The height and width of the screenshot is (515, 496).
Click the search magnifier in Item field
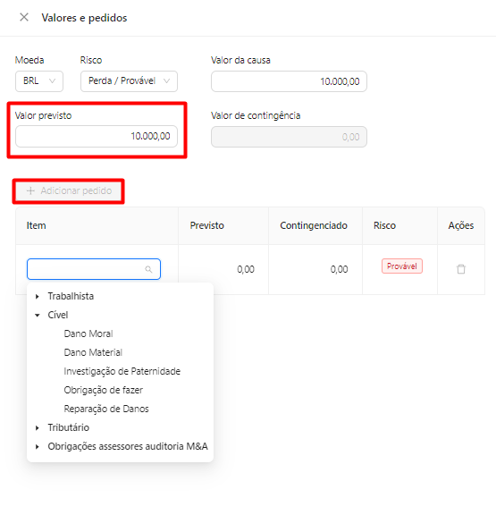[x=148, y=269]
